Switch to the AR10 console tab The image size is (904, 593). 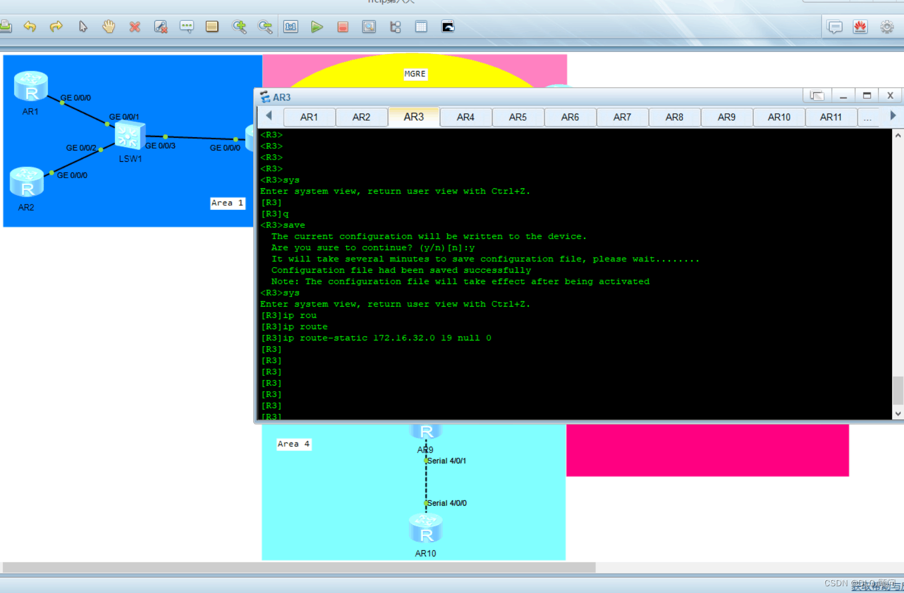(x=779, y=117)
